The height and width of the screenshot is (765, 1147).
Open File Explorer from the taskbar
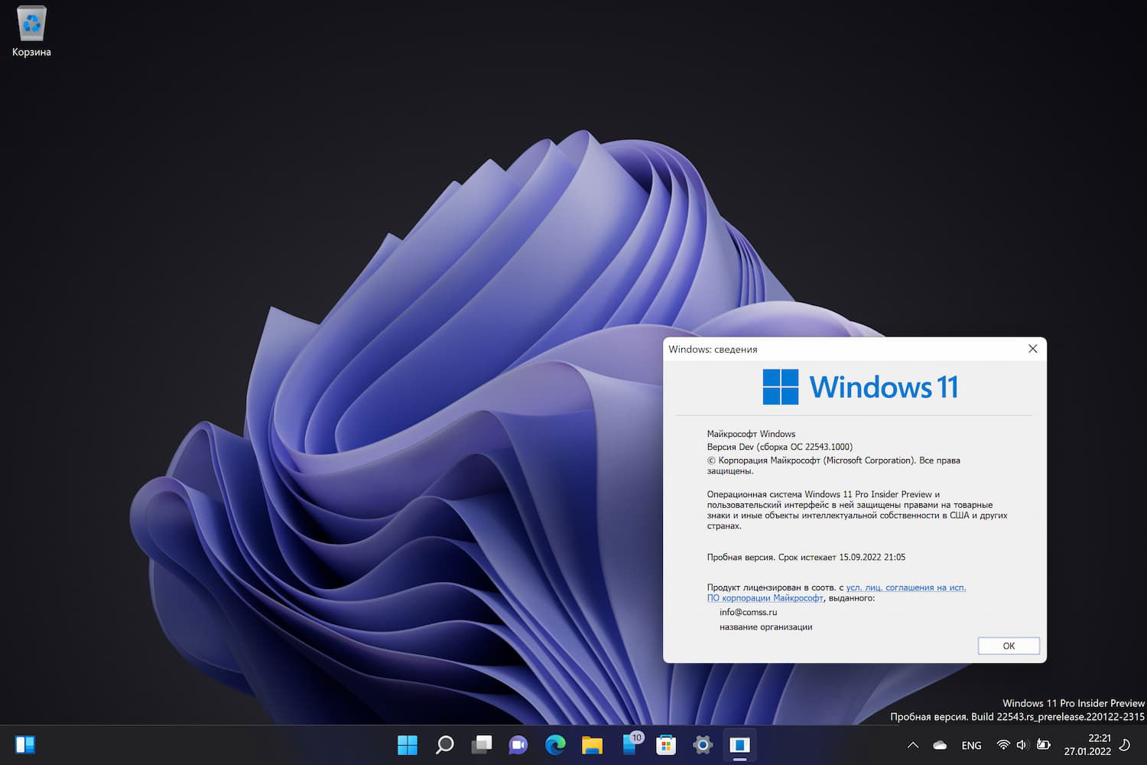coord(593,744)
